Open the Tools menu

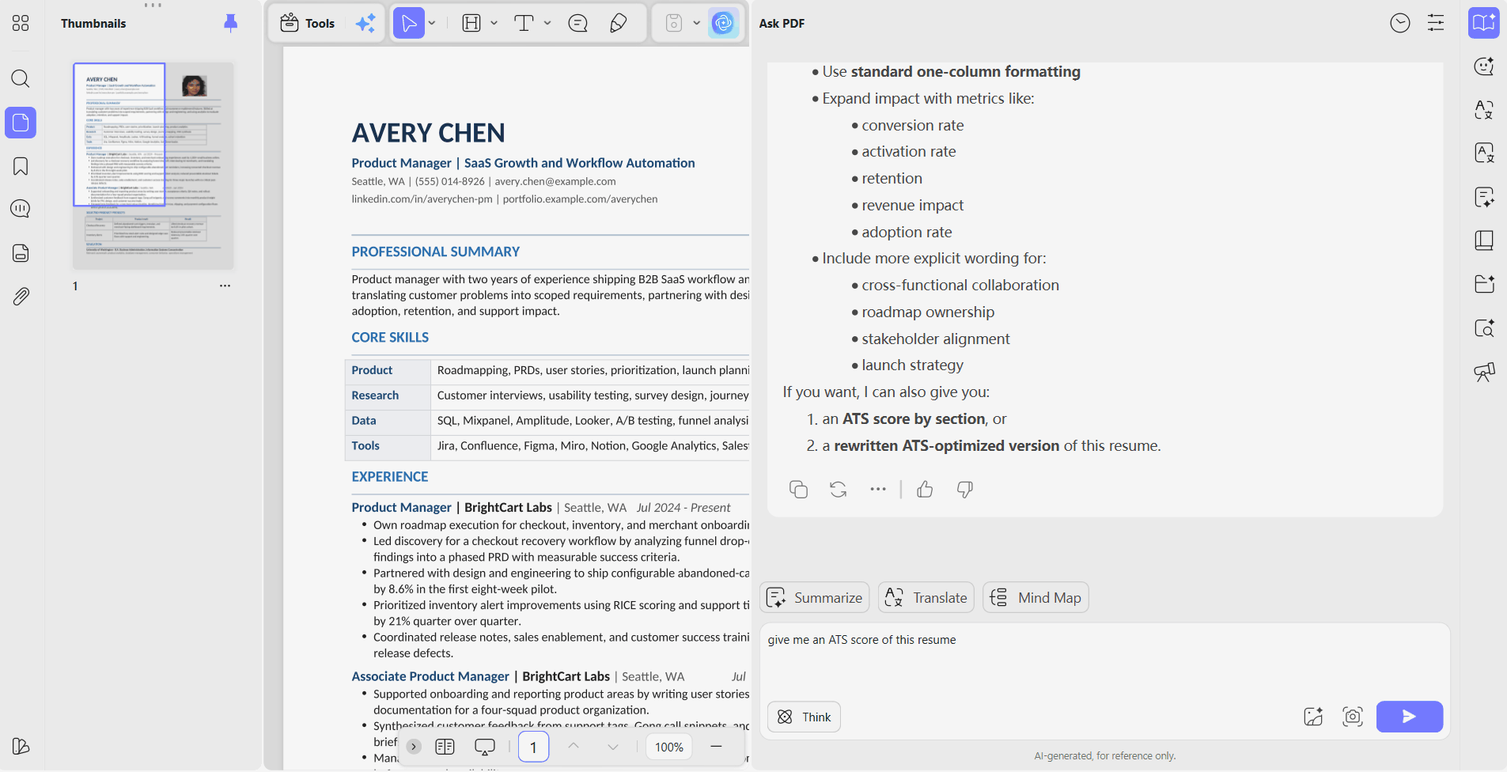[x=308, y=23]
